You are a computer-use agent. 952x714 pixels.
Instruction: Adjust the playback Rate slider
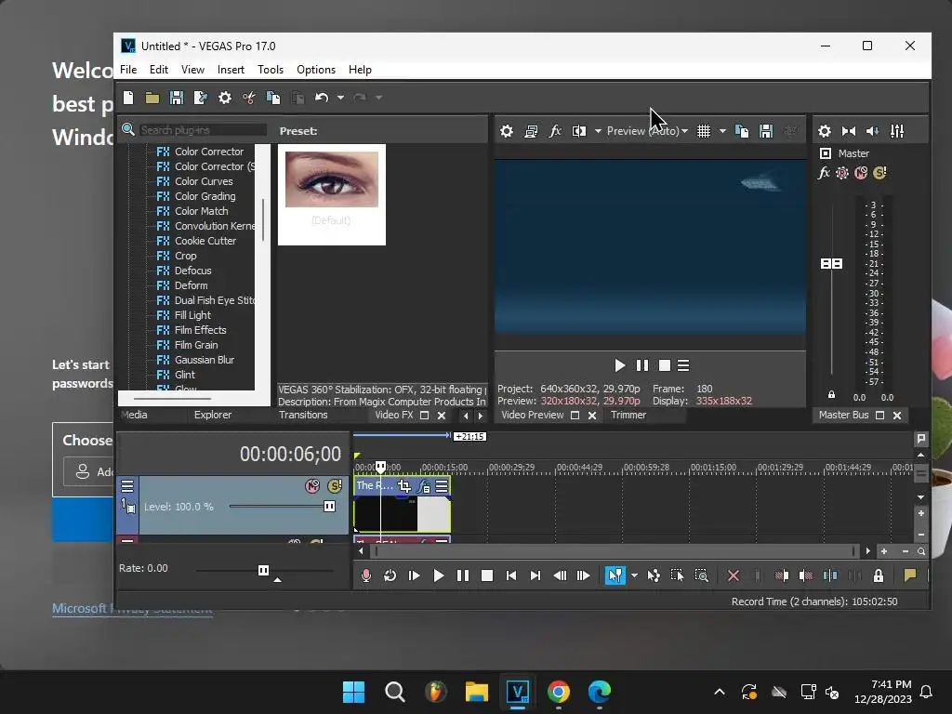(x=263, y=570)
